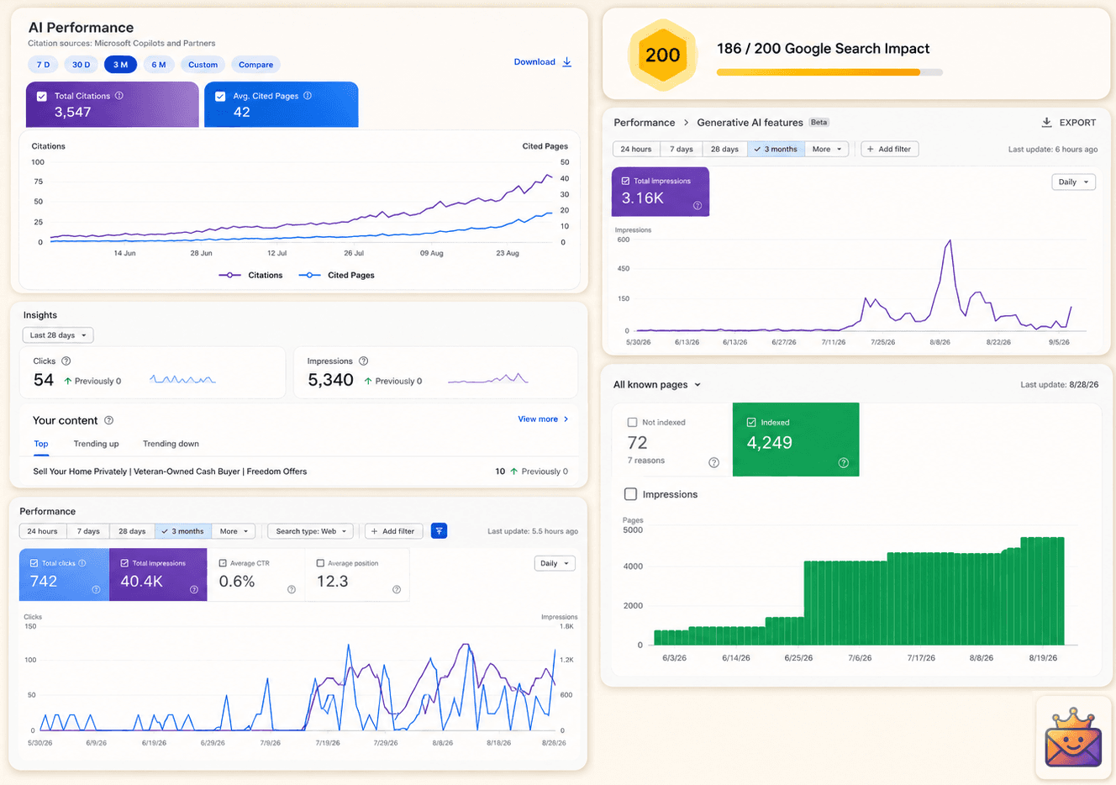
Task: Click info icon beside Total Citations
Action: (x=119, y=96)
